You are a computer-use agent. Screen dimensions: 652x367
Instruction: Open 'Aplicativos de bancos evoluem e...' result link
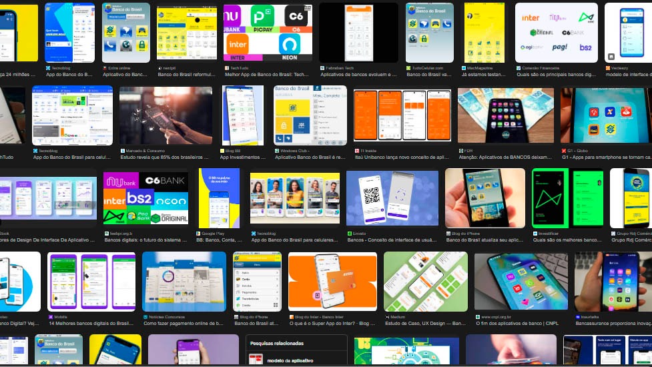(358, 74)
